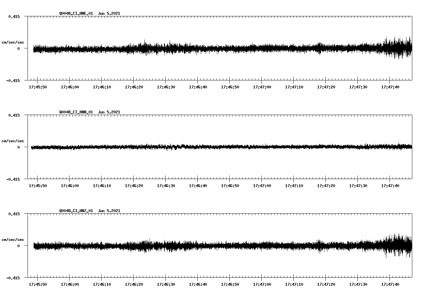The image size is (435, 296).
Task: Click 17:47:10 time label under HNZ plot
Action: click(x=294, y=284)
